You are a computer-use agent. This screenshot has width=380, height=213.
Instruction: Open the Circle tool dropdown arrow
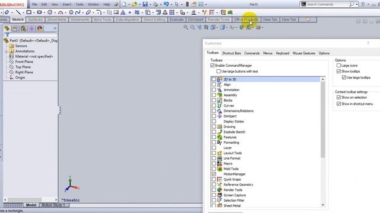tap(55, 12)
